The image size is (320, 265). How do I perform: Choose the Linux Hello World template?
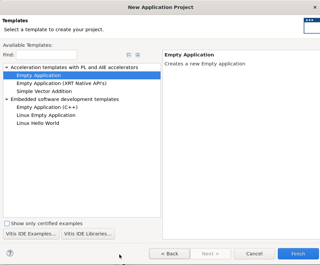[38, 123]
